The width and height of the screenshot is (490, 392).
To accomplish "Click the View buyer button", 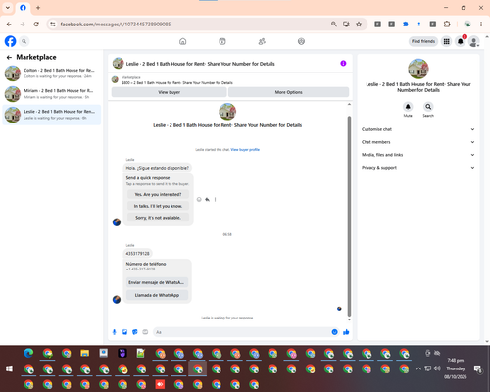I will point(169,92).
